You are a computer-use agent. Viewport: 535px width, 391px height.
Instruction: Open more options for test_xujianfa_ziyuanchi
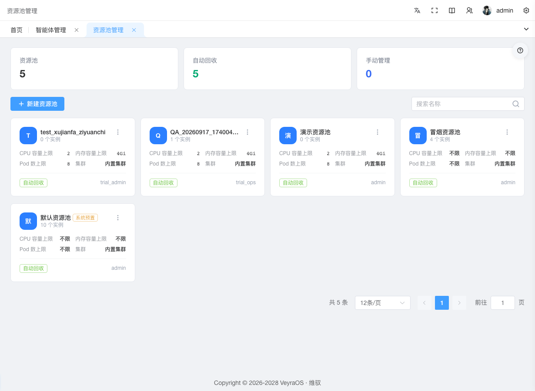[x=118, y=132]
